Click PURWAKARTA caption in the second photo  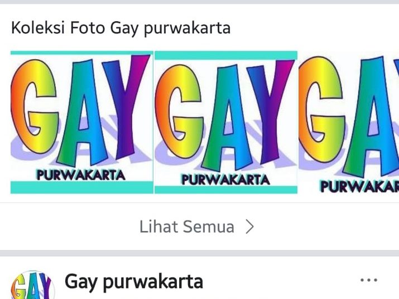pyautogui.click(x=225, y=180)
